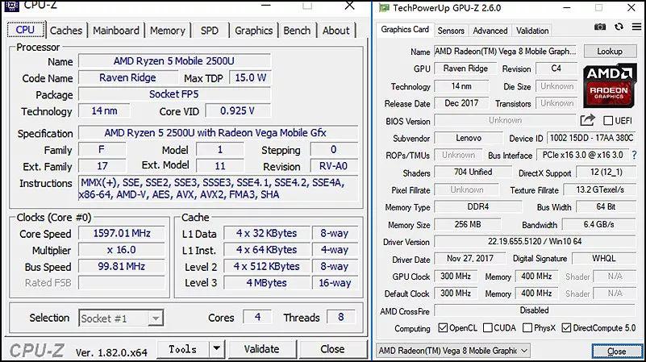Click the CPU-Z title bar icon
Viewport: 646px width, 362px height.
coord(11,6)
